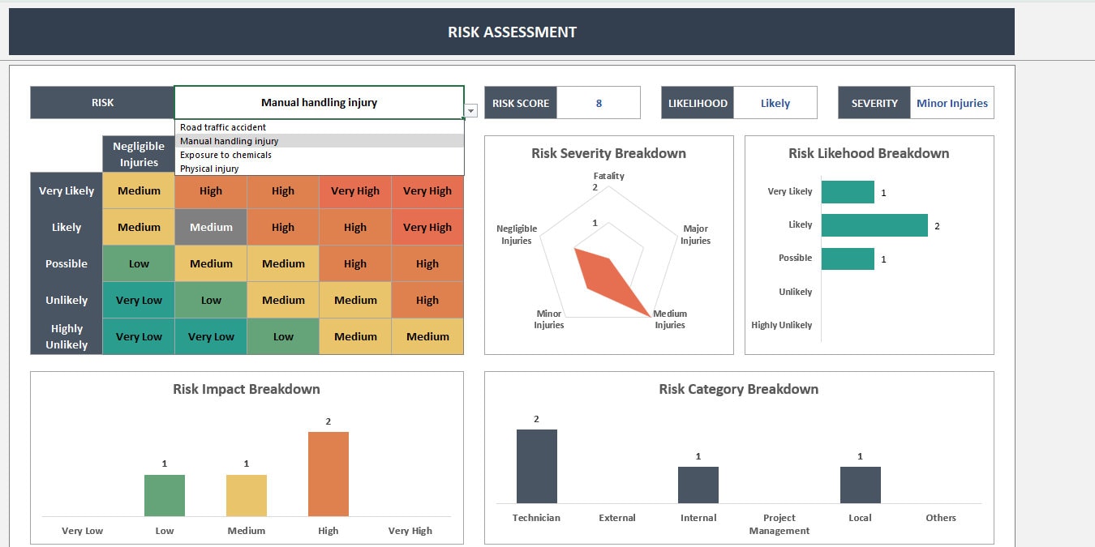Click the "Negligible Injuries" column header

point(138,154)
